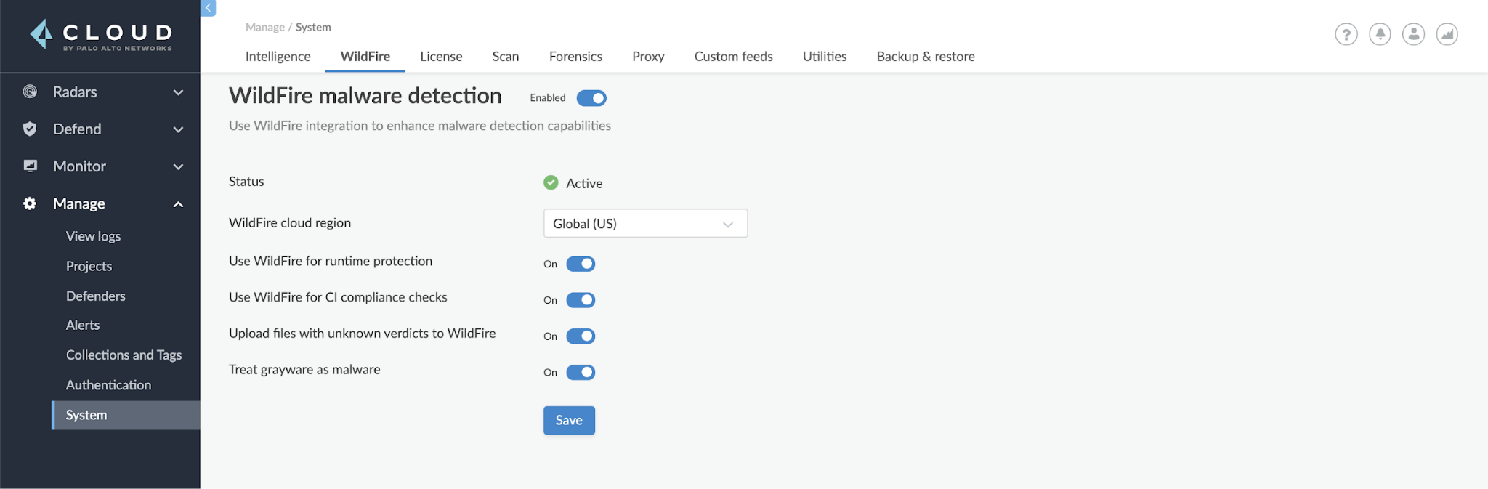
Task: Click the Manage breadcrumb link
Action: [x=264, y=27]
